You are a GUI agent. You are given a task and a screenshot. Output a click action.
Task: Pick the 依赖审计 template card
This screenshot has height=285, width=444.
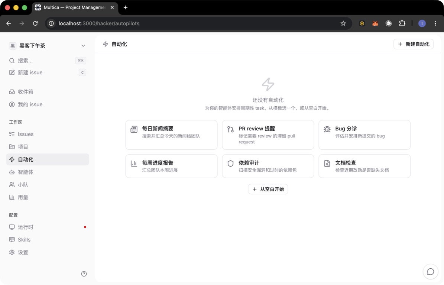point(268,166)
